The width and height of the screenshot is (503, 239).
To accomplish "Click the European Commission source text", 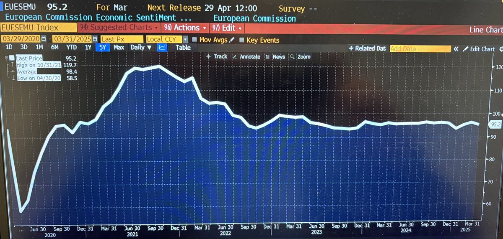I will [x=254, y=18].
